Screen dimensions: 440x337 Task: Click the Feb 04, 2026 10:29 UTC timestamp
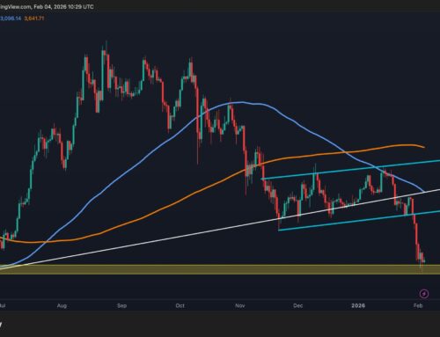63,6
